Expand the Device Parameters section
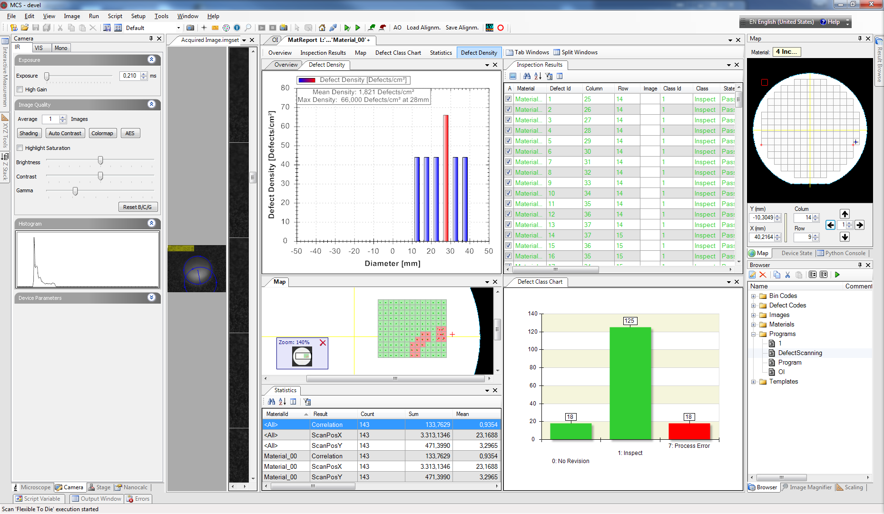884x514 pixels. click(x=151, y=298)
